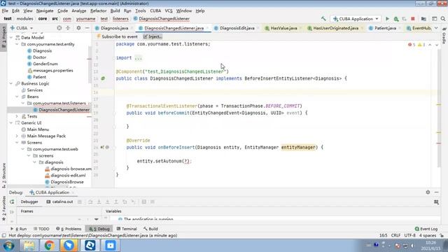448x252 pixels.
Task: Click the debug bug icon in top toolbar
Action: [x=396, y=19]
